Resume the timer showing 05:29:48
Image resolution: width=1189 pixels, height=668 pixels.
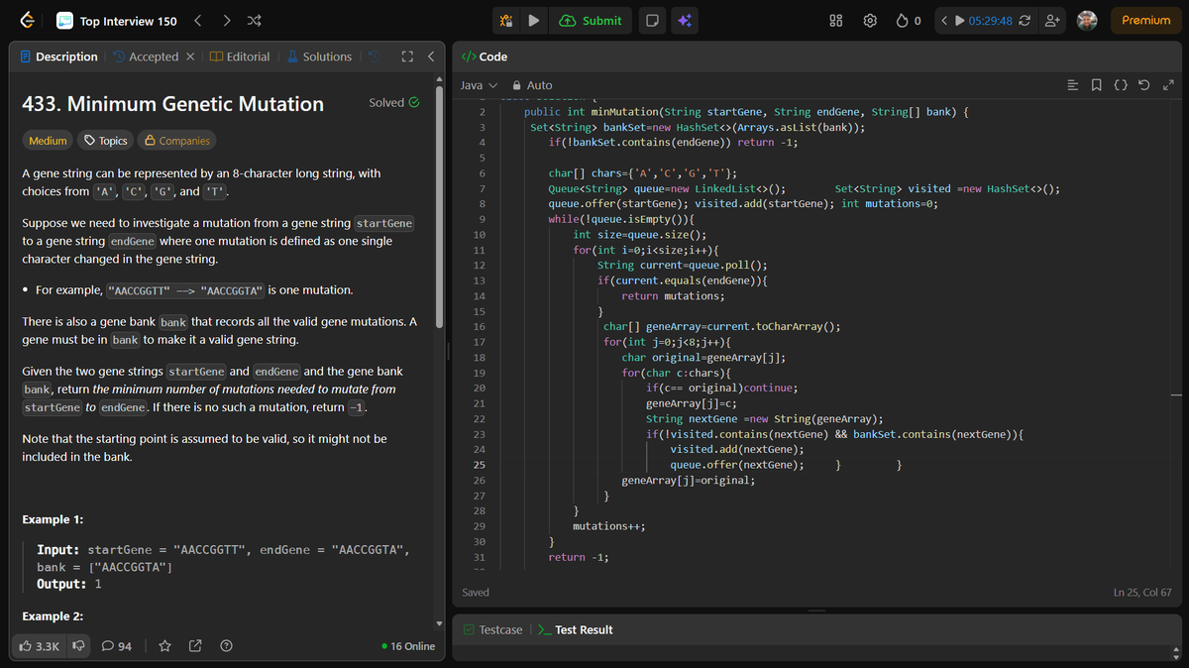[x=984, y=21]
